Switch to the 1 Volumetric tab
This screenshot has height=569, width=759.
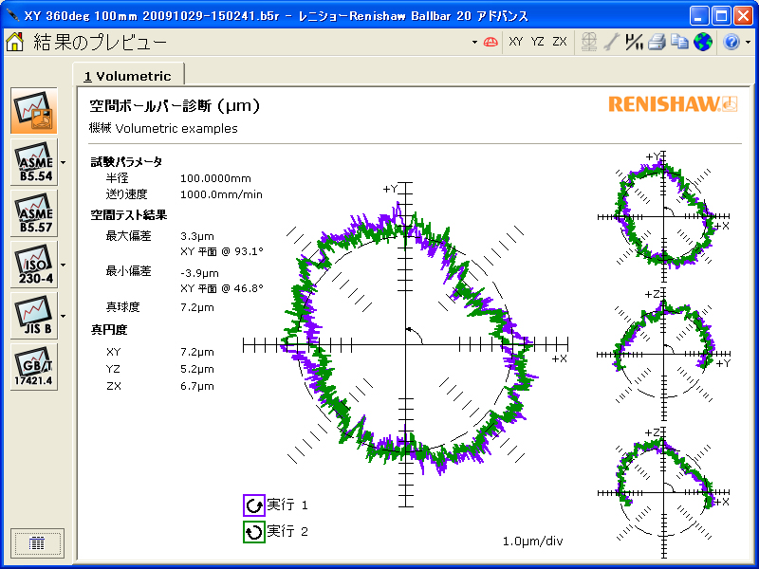pos(128,76)
